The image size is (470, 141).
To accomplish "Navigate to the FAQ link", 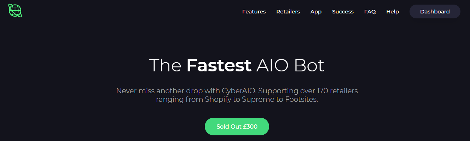I will click(370, 12).
